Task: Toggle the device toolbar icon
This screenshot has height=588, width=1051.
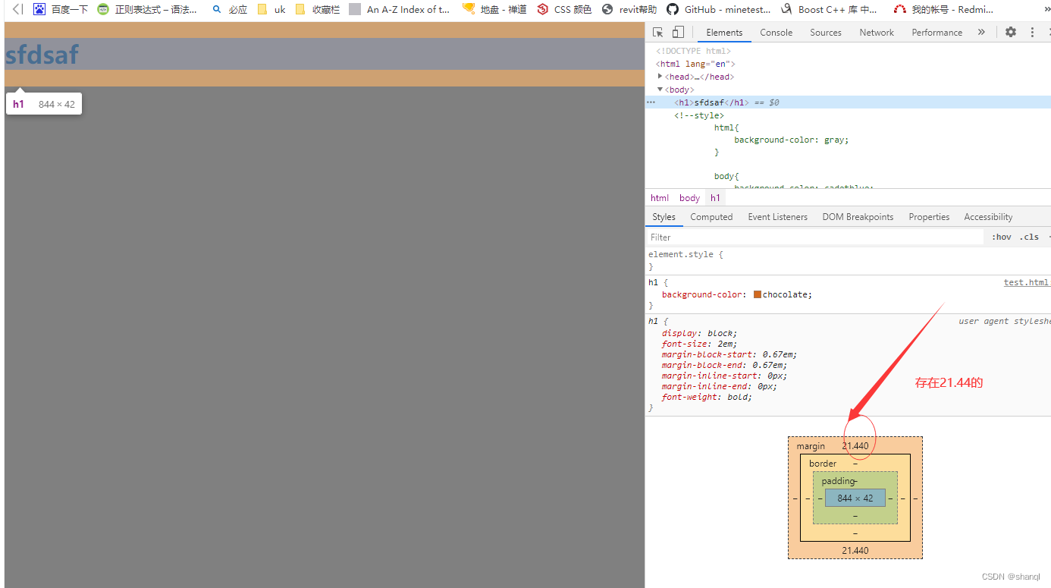Action: (677, 32)
